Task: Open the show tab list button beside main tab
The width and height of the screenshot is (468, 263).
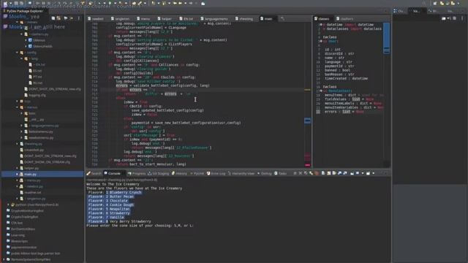Action: (282, 19)
